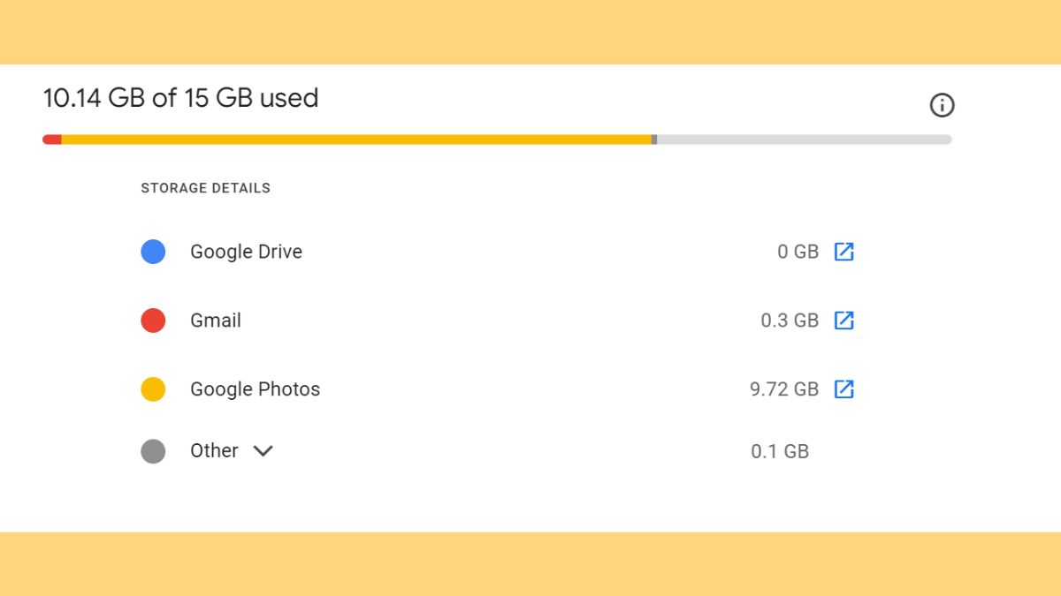Image resolution: width=1061 pixels, height=596 pixels.
Task: Click the red Gmail segment of storage bar
Action: click(x=52, y=140)
